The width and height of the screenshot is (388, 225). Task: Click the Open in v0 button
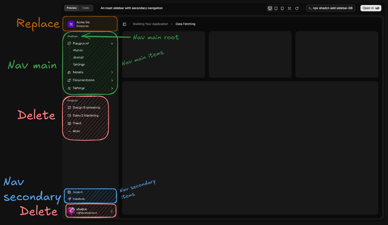(371, 8)
